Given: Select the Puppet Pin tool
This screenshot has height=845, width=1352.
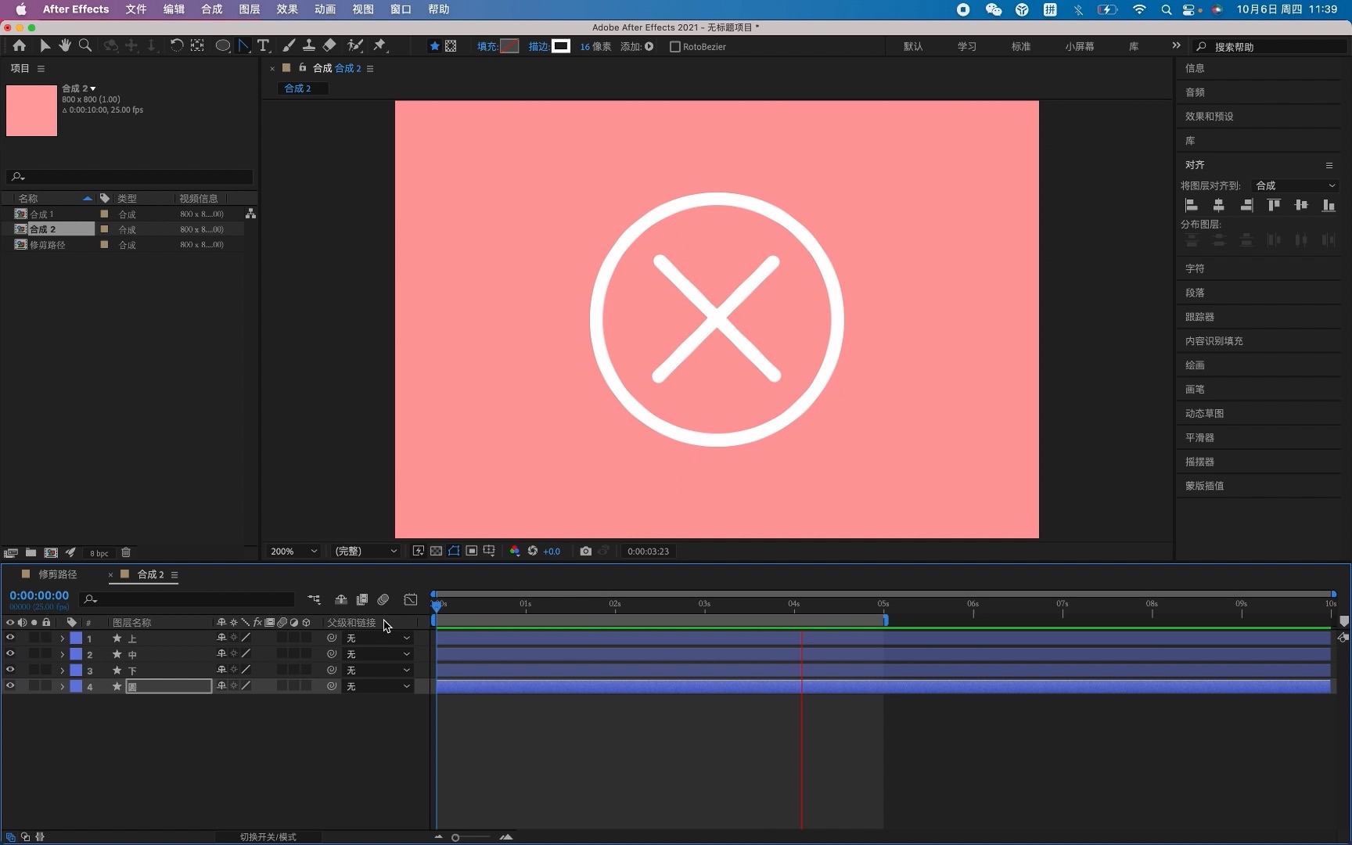Looking at the screenshot, I should [380, 46].
